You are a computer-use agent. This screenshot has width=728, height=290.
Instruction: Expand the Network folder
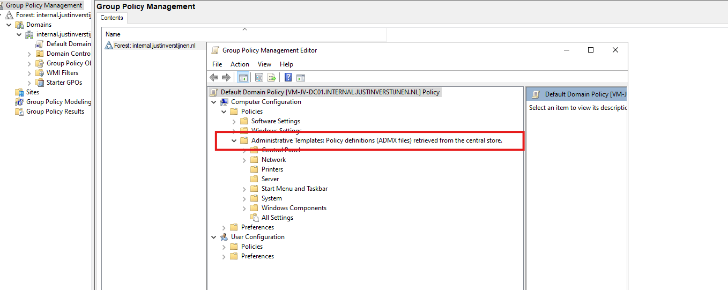tap(244, 160)
